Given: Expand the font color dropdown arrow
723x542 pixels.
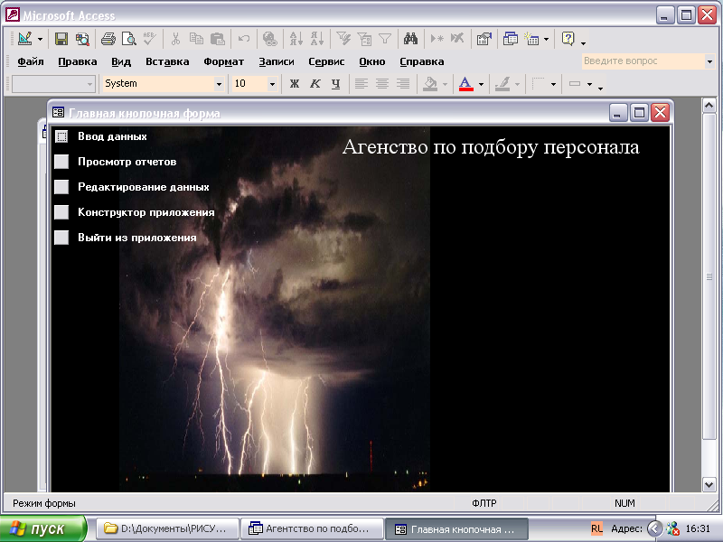Looking at the screenshot, I should 481,84.
